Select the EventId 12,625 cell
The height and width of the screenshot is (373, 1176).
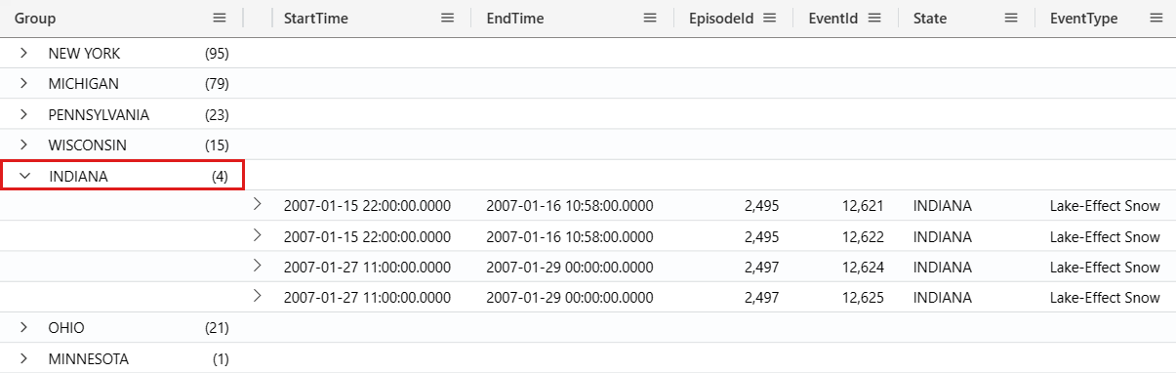coord(846,297)
